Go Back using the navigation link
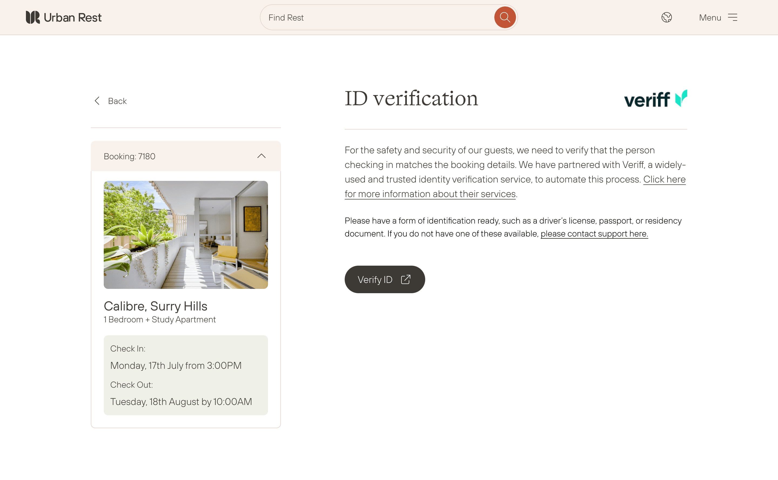 (117, 101)
